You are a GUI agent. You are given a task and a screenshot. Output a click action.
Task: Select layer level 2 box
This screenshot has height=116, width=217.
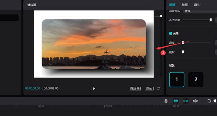coord(196,80)
